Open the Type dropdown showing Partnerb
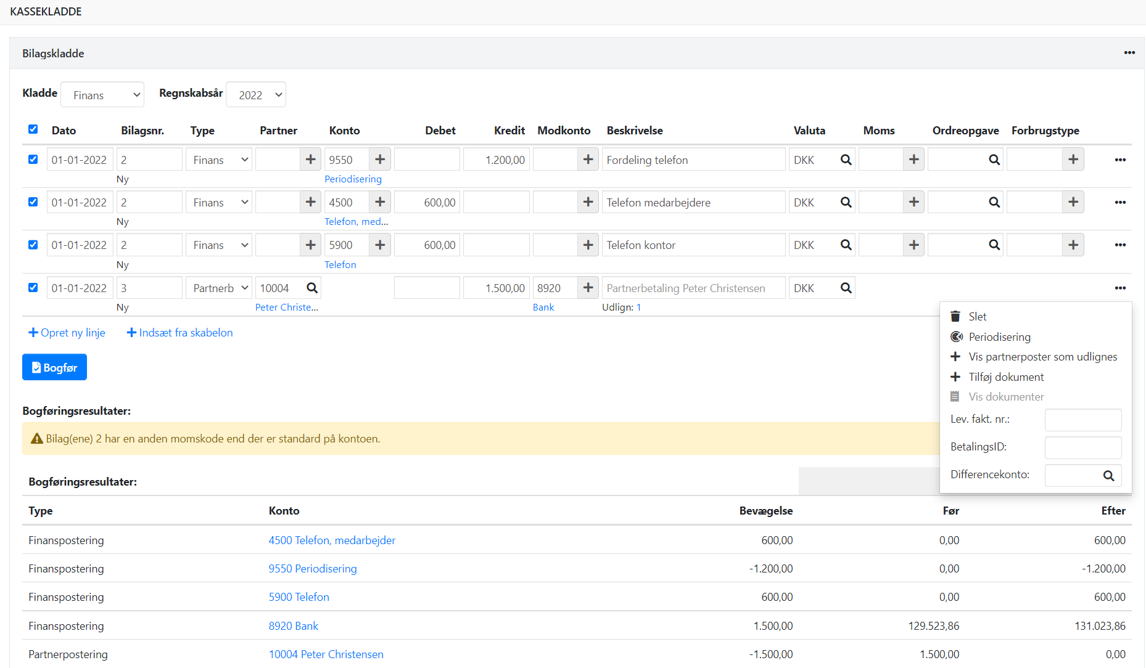This screenshot has width=1146, height=668. pyautogui.click(x=219, y=288)
